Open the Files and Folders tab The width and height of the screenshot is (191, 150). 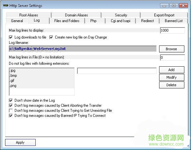[67, 21]
